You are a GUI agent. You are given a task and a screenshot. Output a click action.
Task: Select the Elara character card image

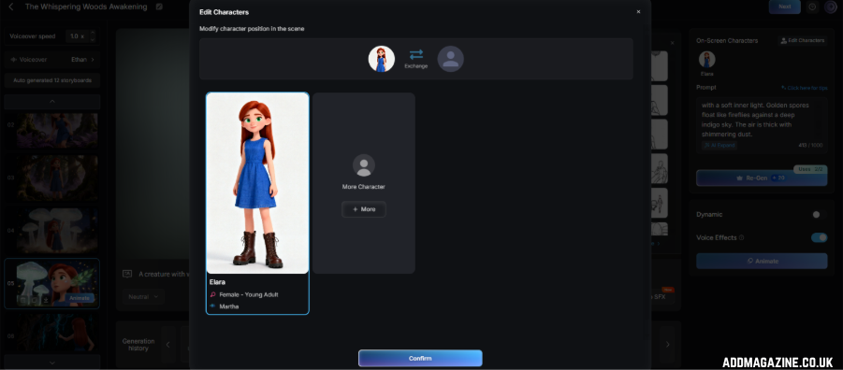[x=257, y=183]
